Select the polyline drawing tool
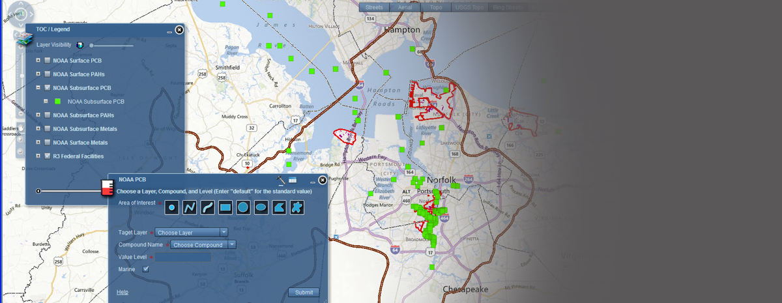Screen dimensions: 782x303 (189, 208)
